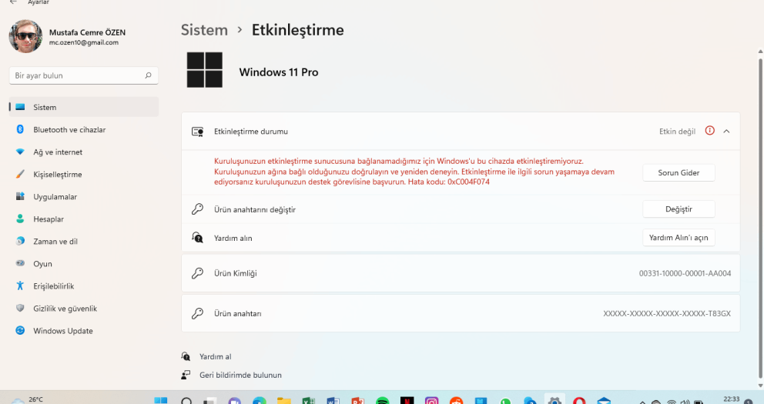Click the account name Mustafa Cemre ÖZEN

(x=87, y=32)
